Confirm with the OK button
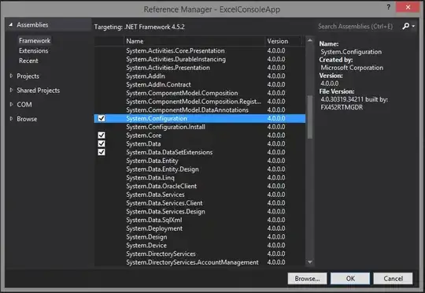The height and width of the screenshot is (293, 425). click(x=350, y=279)
